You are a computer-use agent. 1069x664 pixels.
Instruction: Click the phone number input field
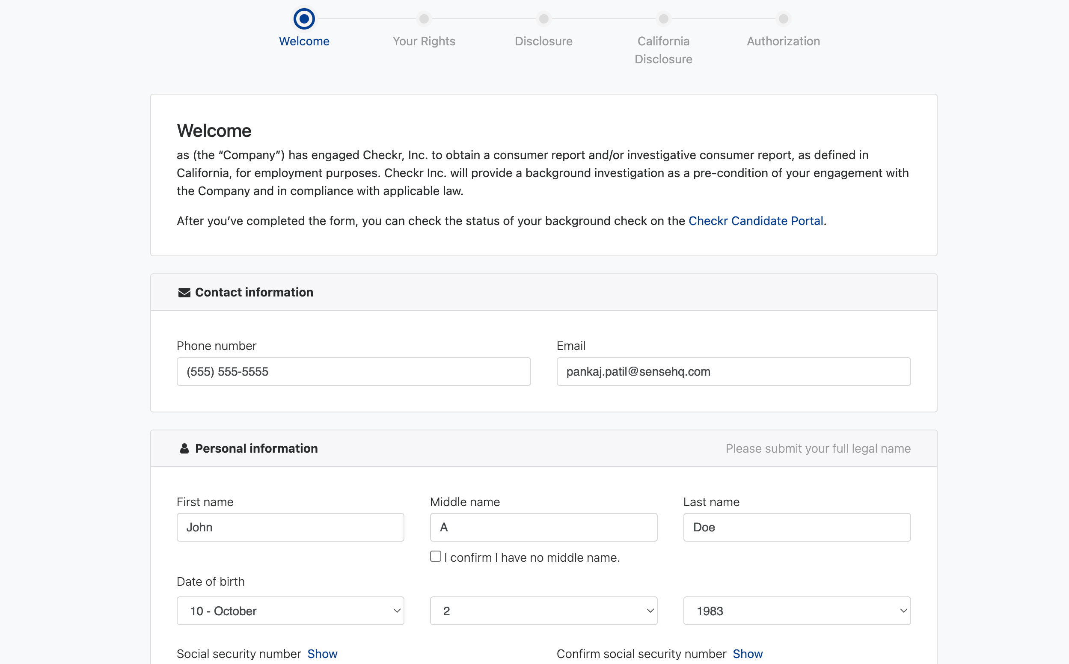click(x=353, y=371)
